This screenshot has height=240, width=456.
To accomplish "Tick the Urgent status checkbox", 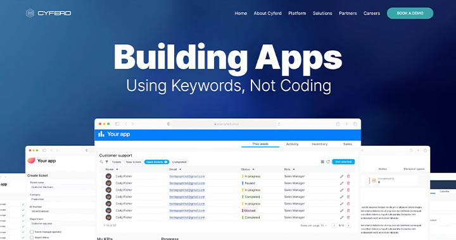I will coord(32,237).
